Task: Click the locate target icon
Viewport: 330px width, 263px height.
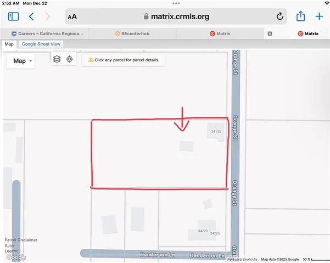Action: pyautogui.click(x=70, y=59)
